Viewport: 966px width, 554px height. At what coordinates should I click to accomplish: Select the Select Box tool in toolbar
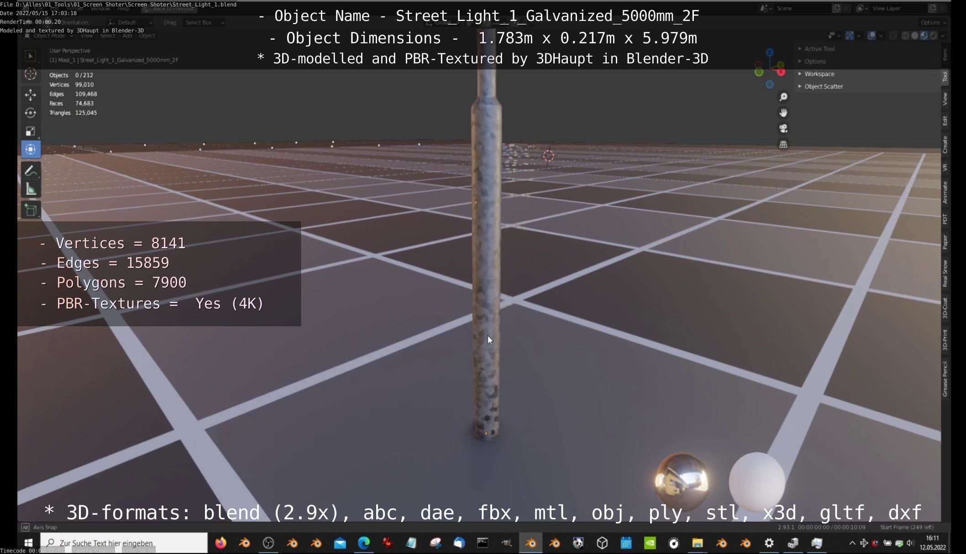31,56
